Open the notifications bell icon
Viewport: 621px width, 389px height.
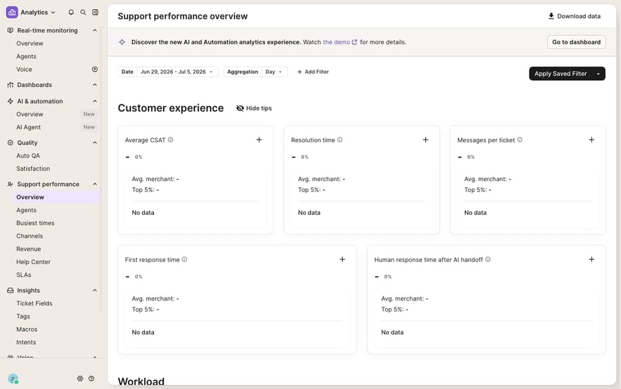click(71, 12)
